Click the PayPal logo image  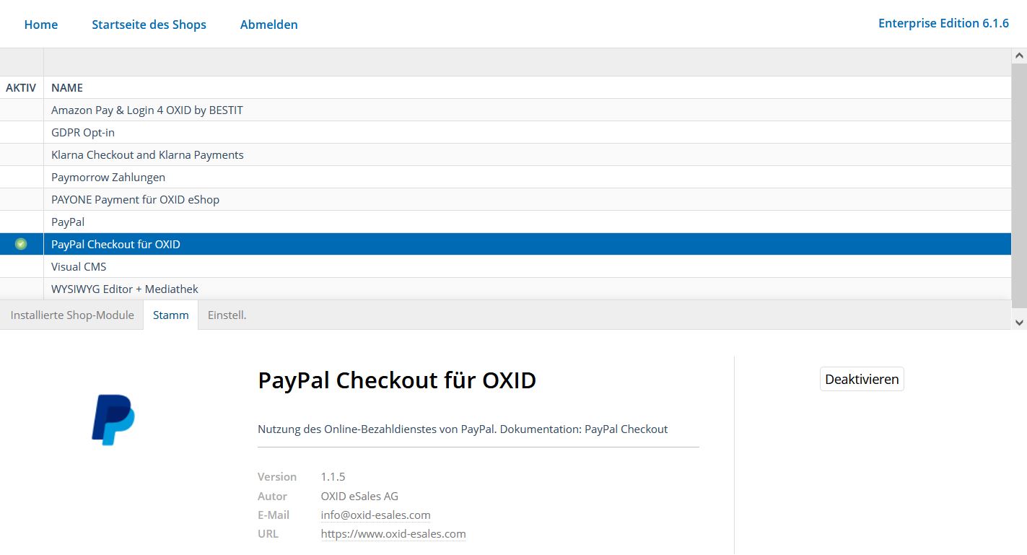pyautogui.click(x=113, y=419)
